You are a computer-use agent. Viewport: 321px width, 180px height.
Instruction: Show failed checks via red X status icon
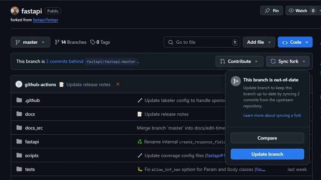click(x=118, y=84)
